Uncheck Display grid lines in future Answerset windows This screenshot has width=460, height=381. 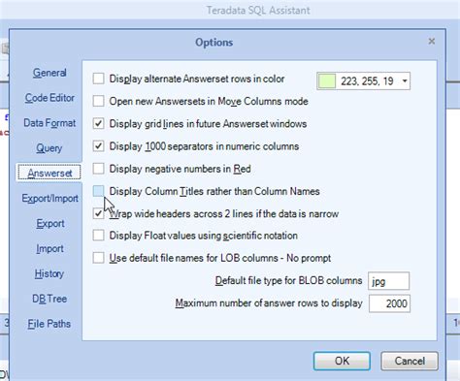[98, 124]
